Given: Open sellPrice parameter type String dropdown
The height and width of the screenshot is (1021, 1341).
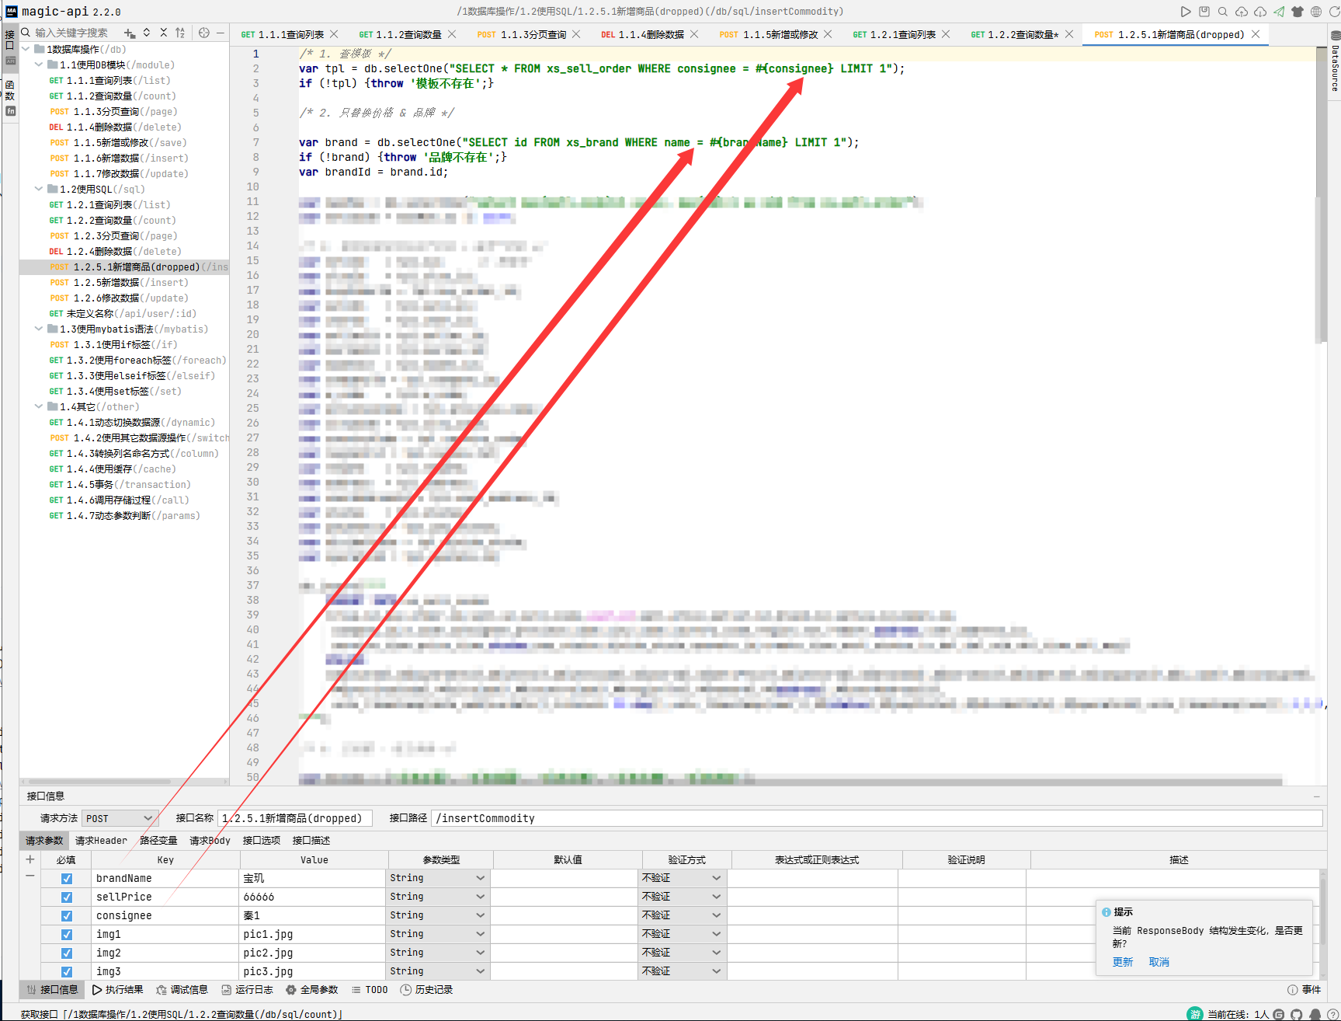Looking at the screenshot, I should (437, 897).
